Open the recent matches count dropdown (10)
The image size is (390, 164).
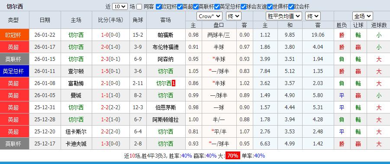[119, 7]
